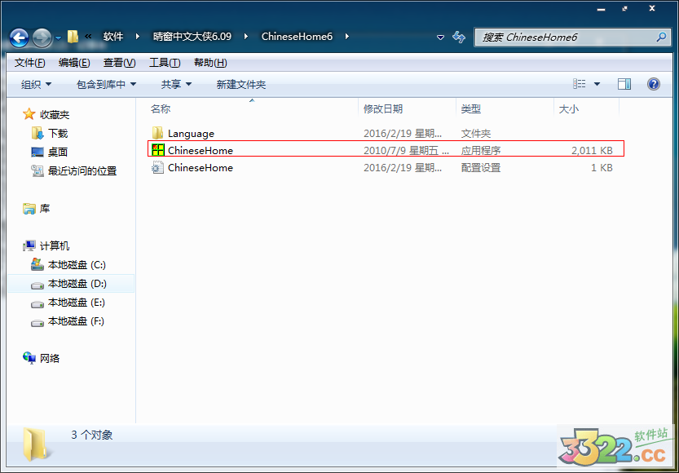Toggle the preview pane icon
Image resolution: width=679 pixels, height=473 pixels.
pos(624,84)
